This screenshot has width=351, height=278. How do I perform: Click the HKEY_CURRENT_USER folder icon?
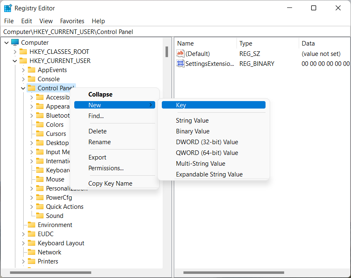point(23,61)
